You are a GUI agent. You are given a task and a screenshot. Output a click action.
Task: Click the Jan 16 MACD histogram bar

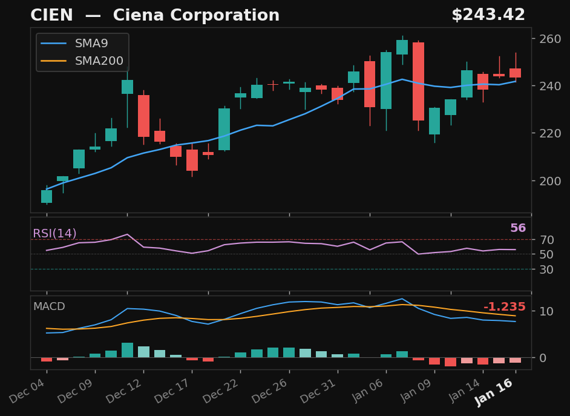(x=515, y=360)
